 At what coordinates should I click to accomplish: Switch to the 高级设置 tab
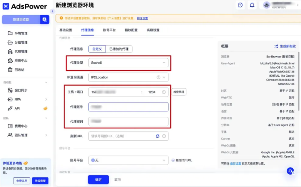(x=153, y=30)
